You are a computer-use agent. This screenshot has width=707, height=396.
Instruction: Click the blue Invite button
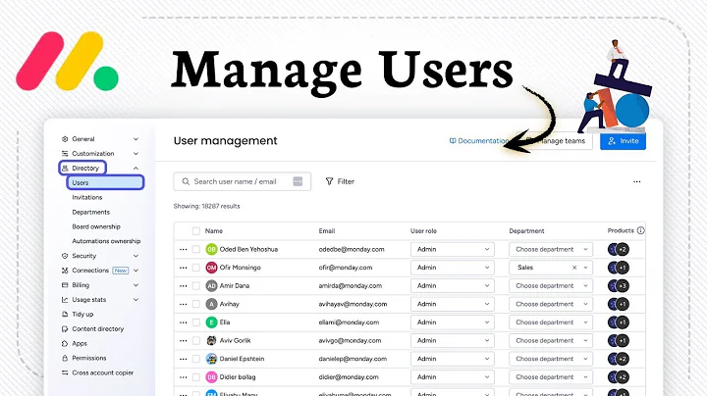click(x=623, y=141)
